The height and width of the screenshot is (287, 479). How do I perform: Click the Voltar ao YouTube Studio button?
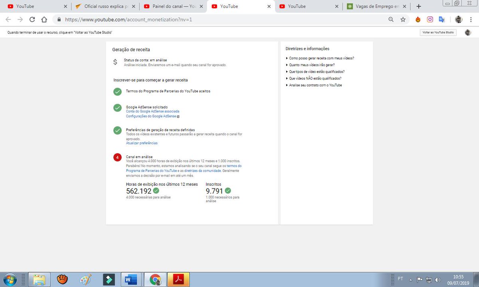pos(438,33)
